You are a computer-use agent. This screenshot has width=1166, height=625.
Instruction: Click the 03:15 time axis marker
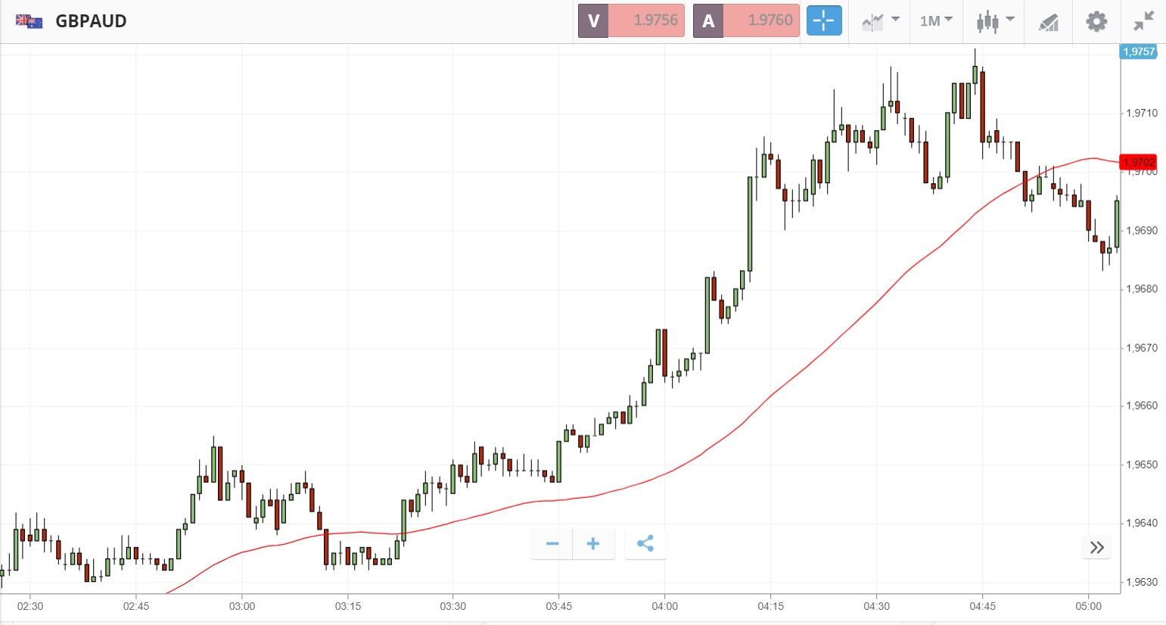(x=347, y=606)
